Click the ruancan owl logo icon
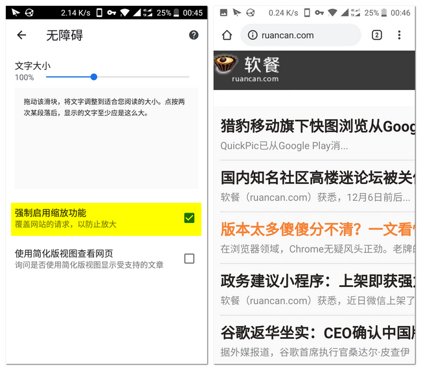 [226, 65]
